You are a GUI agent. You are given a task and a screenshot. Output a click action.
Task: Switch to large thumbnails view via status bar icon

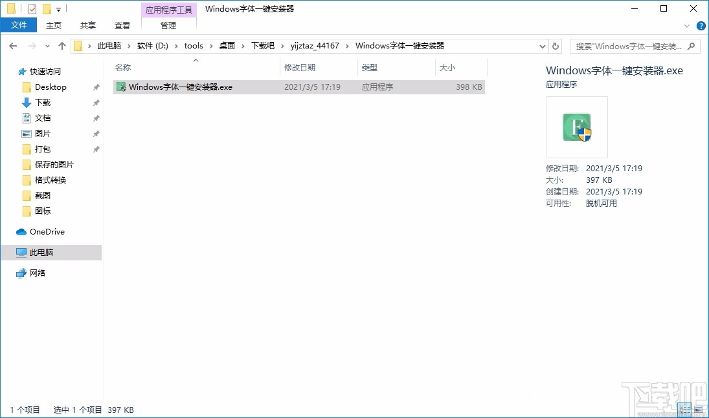click(x=700, y=409)
